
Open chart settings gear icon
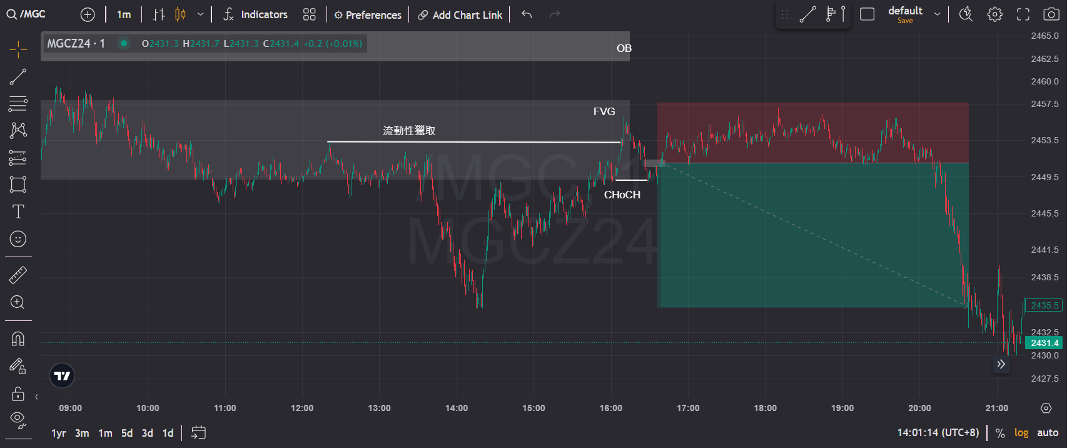(994, 14)
